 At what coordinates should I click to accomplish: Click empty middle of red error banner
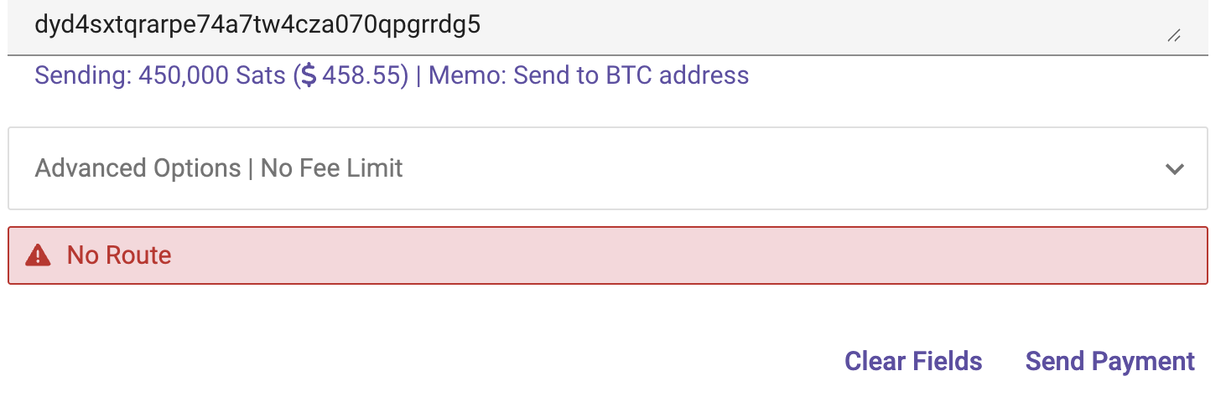pos(671,255)
